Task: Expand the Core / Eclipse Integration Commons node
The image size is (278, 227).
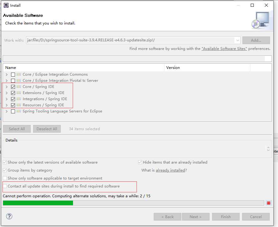Action: [7, 74]
